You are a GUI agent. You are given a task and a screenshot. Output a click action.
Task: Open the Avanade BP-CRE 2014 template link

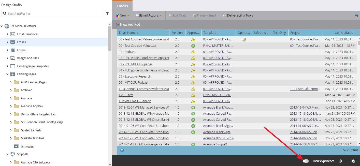pos(218,138)
